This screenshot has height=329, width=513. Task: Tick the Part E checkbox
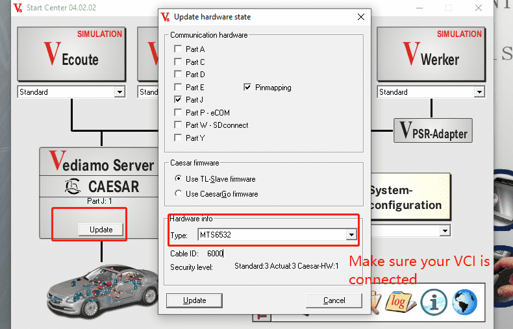click(x=178, y=87)
